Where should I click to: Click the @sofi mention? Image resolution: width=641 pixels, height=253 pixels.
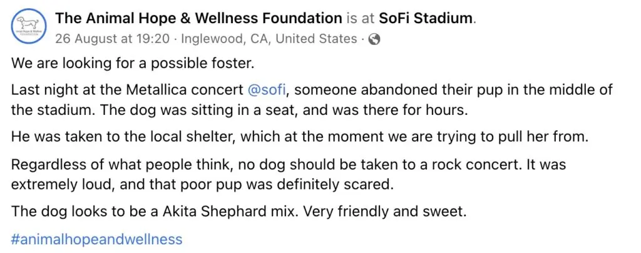tap(267, 89)
